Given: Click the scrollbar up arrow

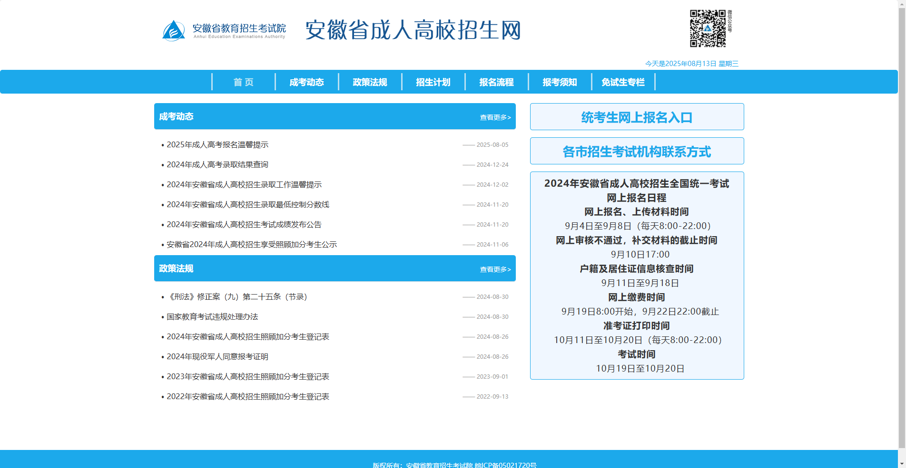Looking at the screenshot, I should pos(902,4).
